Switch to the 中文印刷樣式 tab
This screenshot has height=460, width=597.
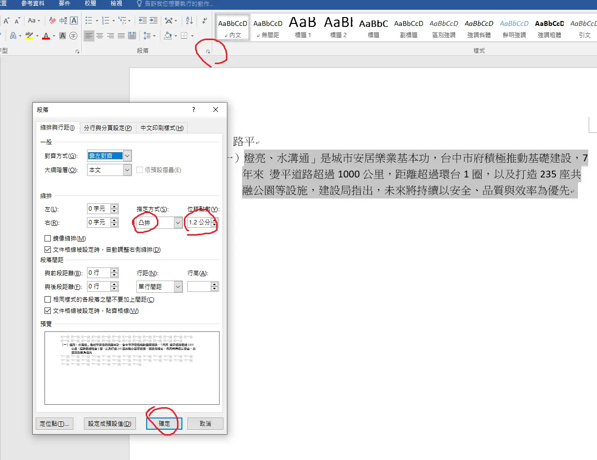pyautogui.click(x=162, y=128)
